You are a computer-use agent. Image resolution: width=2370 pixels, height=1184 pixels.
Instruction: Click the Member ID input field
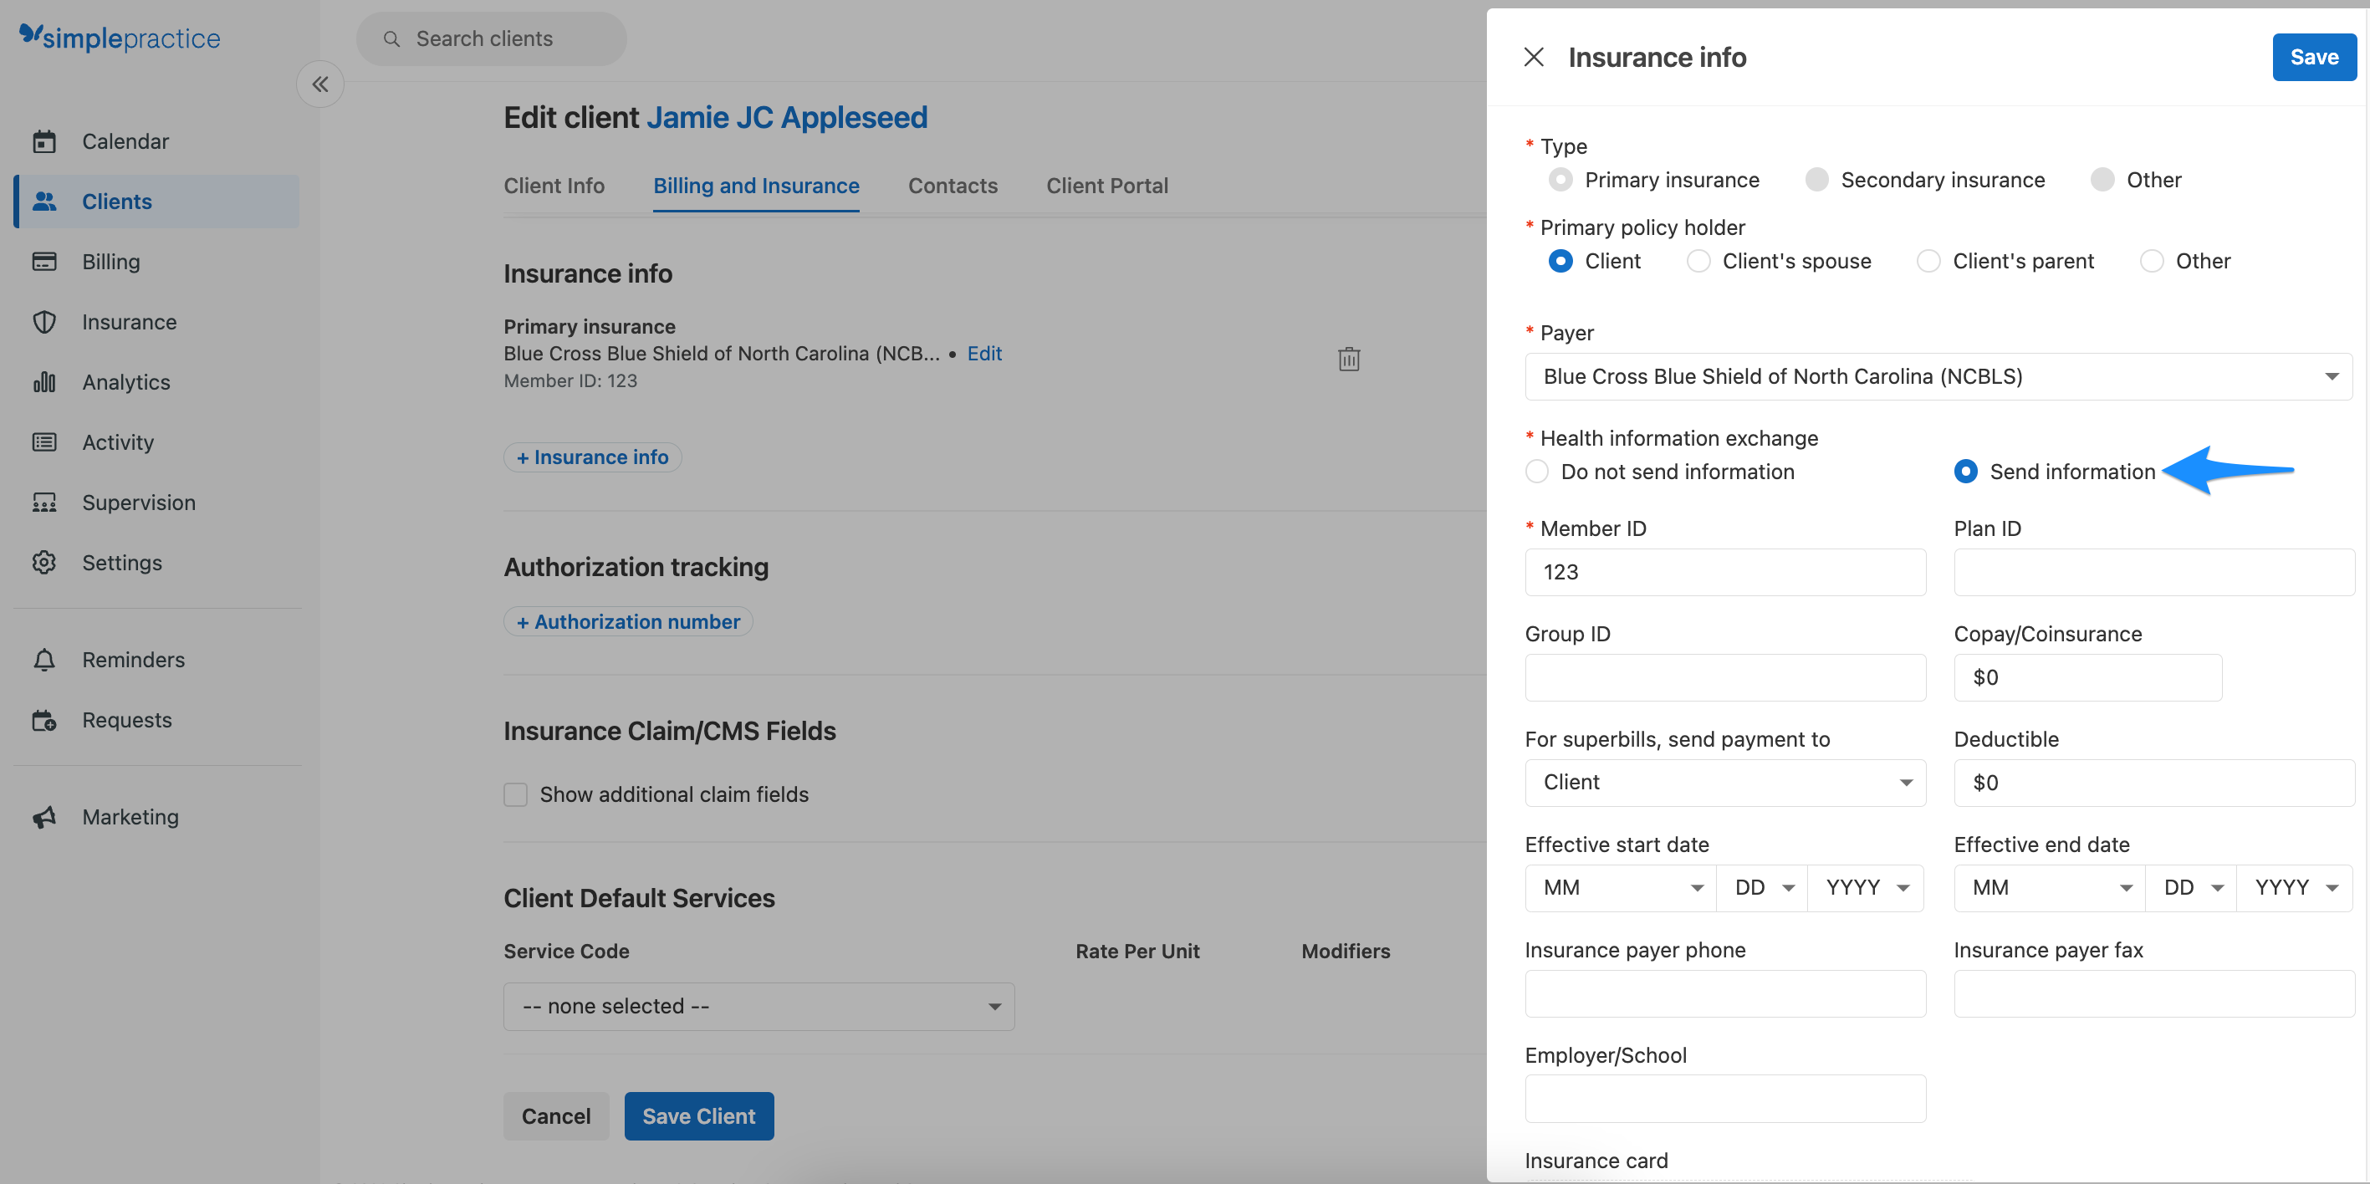[x=1725, y=572]
